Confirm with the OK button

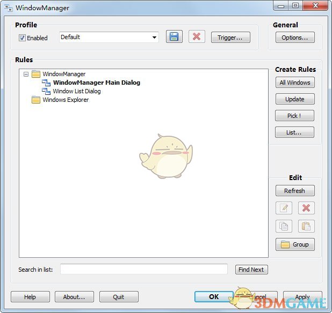click(214, 297)
